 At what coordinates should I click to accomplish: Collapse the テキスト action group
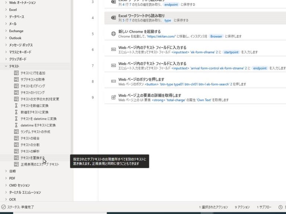(6, 66)
